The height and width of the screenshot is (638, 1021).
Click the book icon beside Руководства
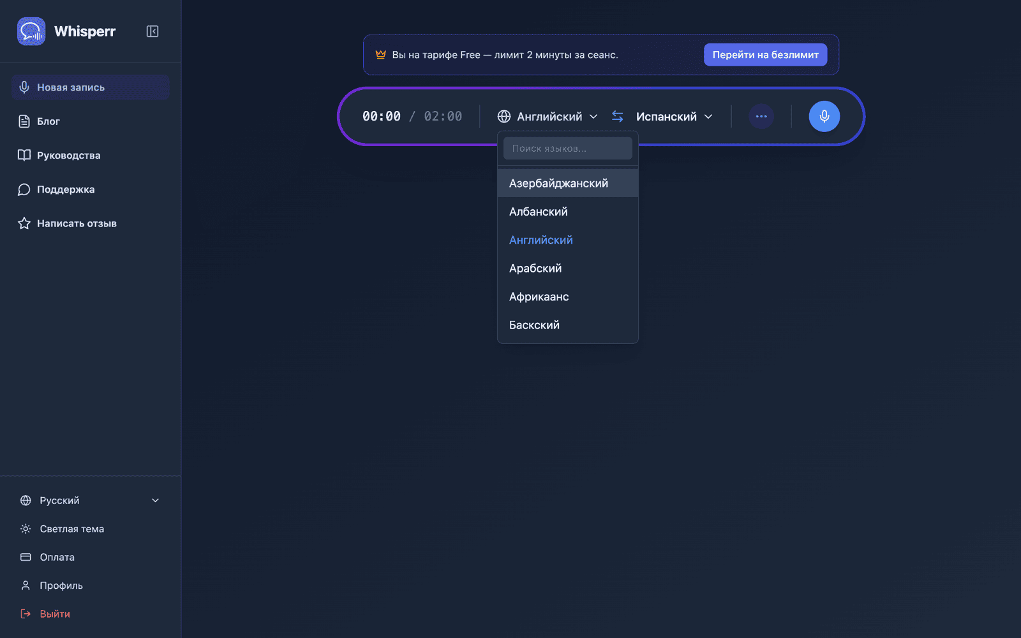click(x=24, y=155)
